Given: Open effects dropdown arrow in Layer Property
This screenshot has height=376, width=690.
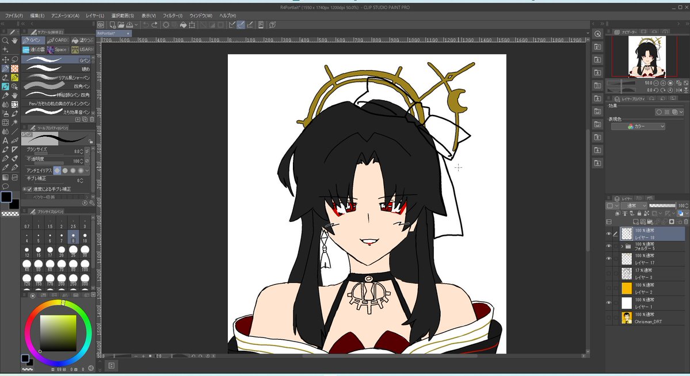Looking at the screenshot, I should coord(681,112).
